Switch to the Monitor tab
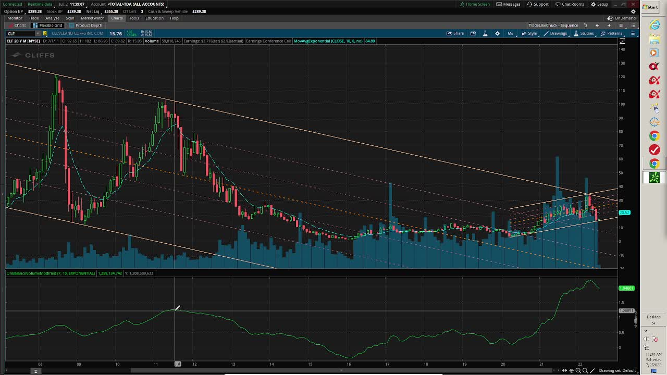667x375 pixels. click(x=15, y=18)
